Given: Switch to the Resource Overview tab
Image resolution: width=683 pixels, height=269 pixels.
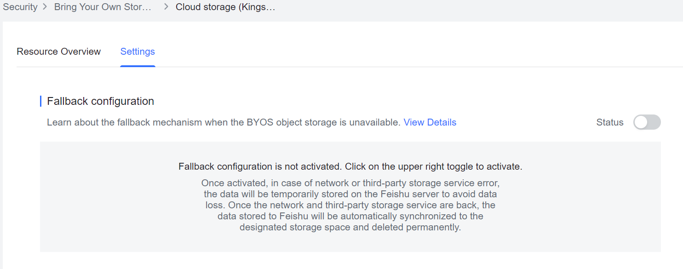Looking at the screenshot, I should (58, 52).
